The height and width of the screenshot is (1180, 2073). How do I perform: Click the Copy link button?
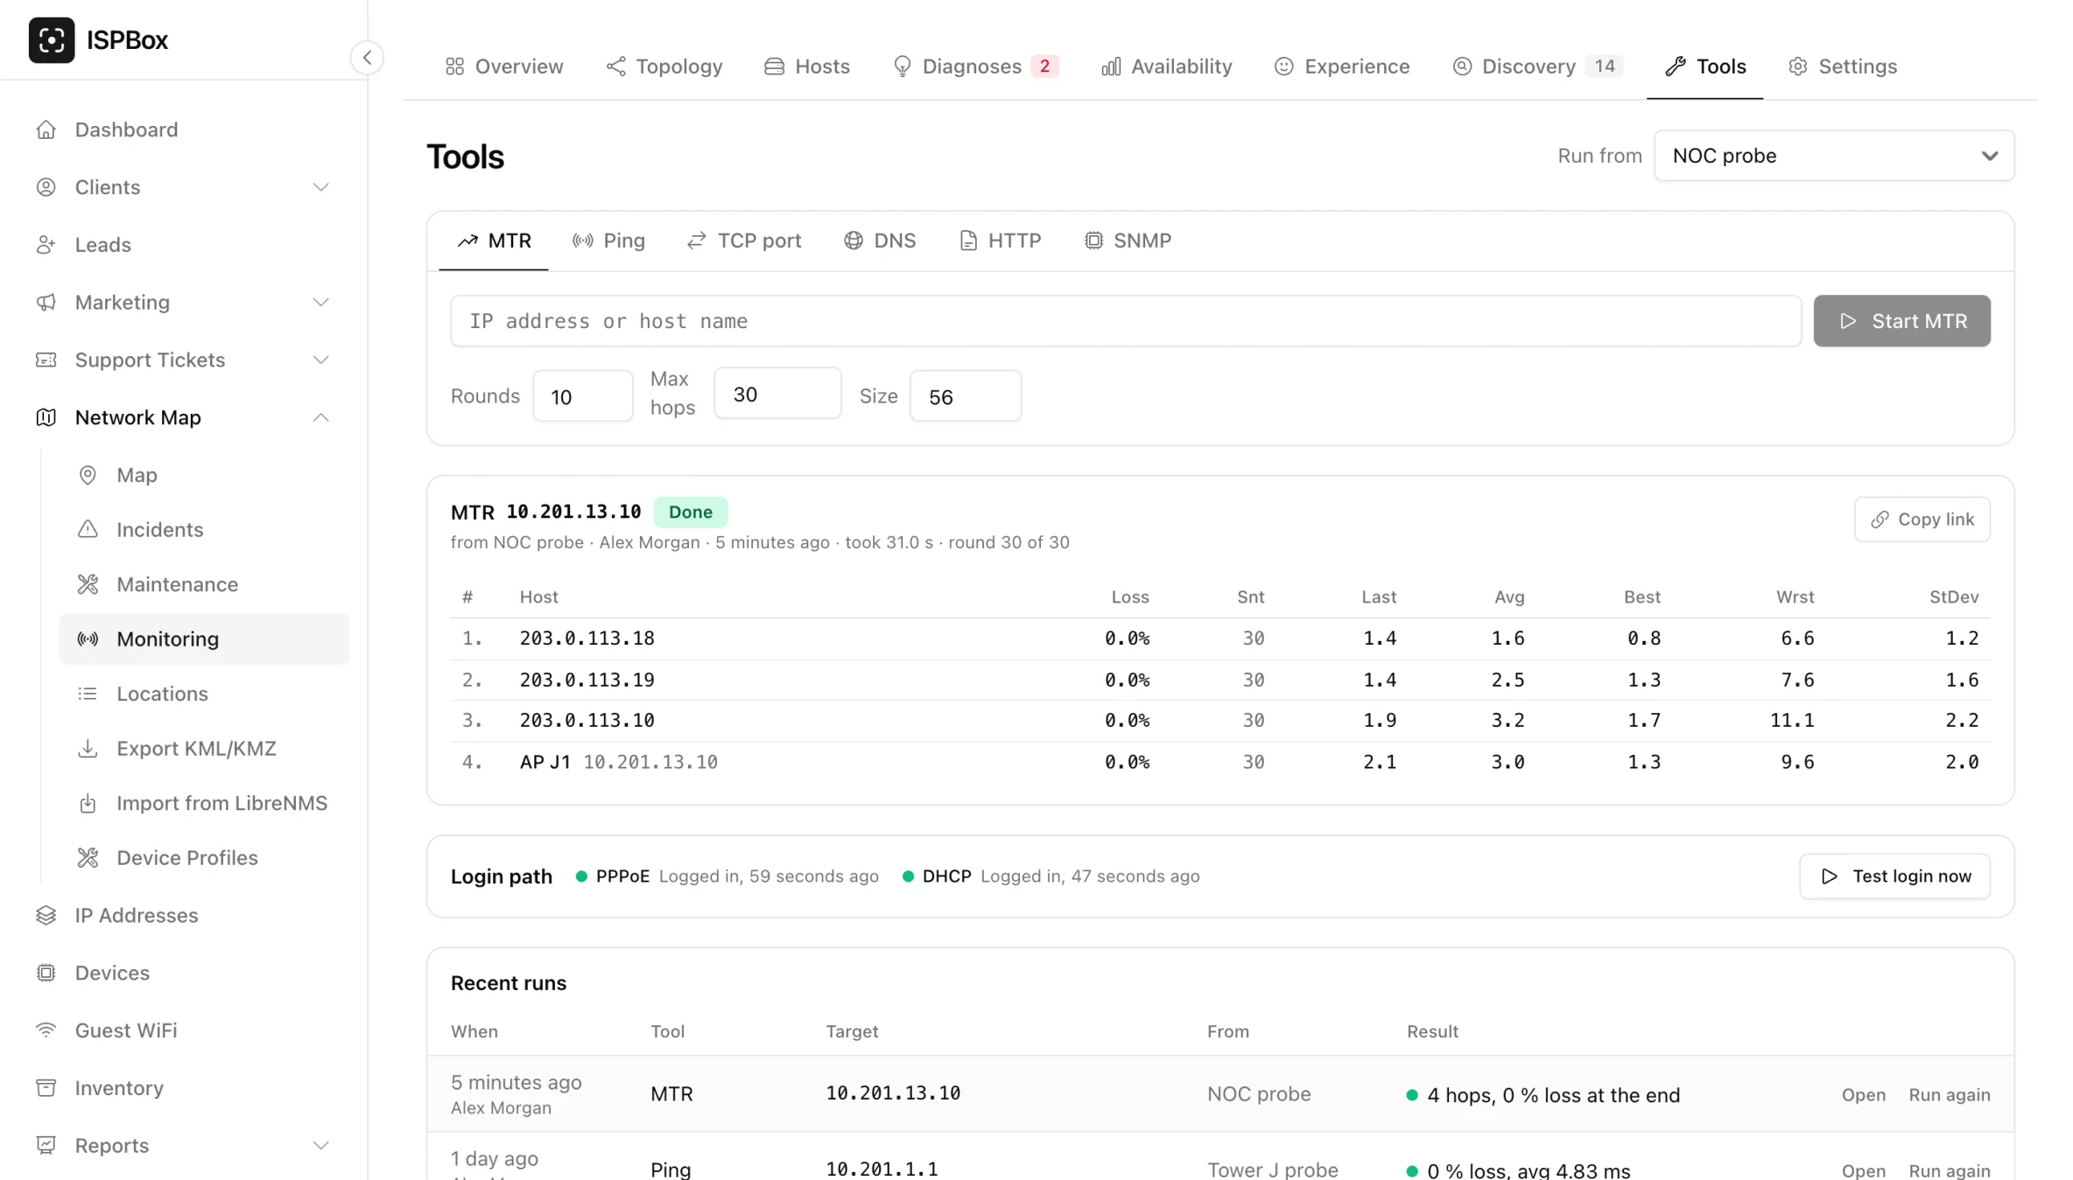point(1922,520)
